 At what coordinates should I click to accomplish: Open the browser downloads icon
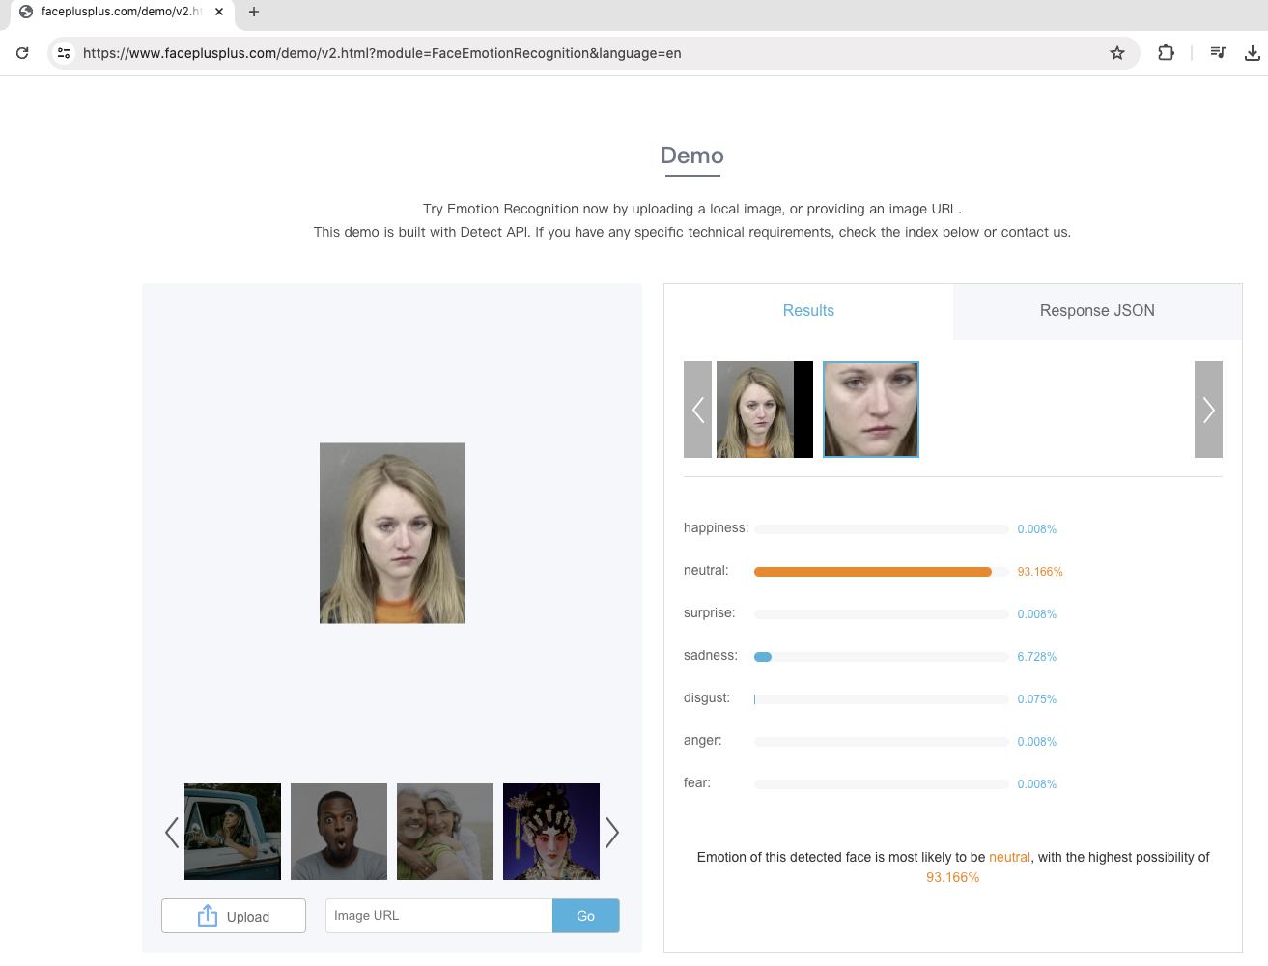click(1253, 53)
